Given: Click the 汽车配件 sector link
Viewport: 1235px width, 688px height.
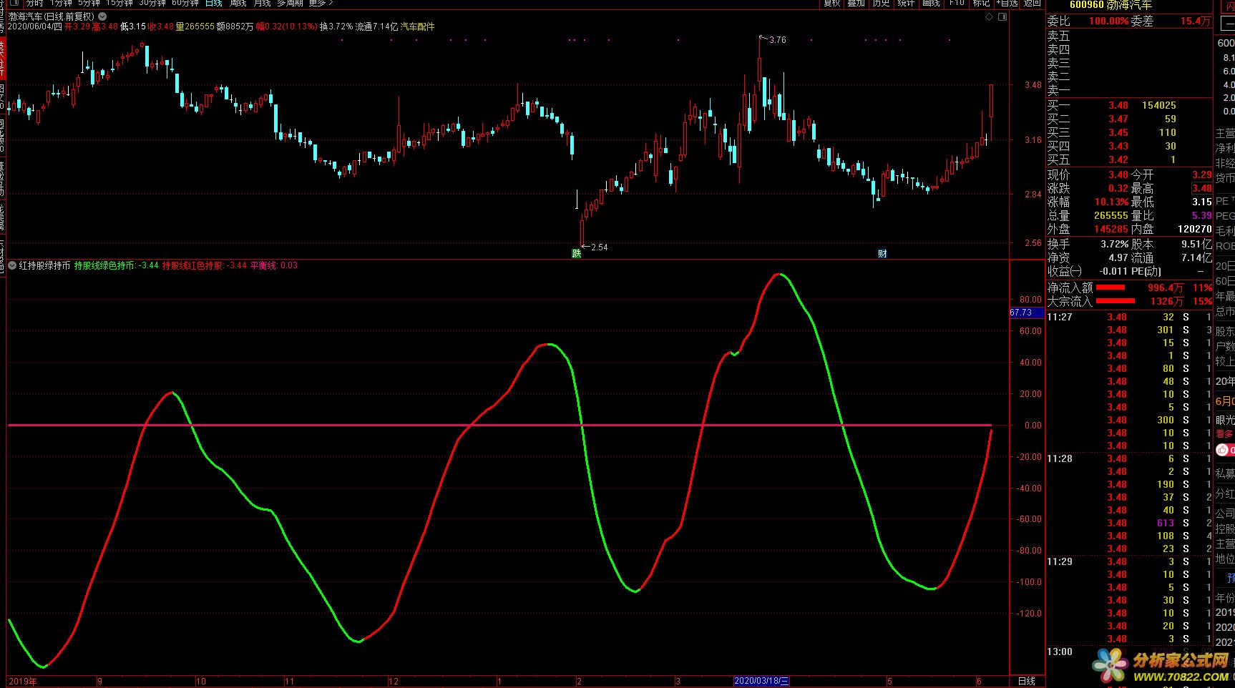Looking at the screenshot, I should [x=417, y=26].
